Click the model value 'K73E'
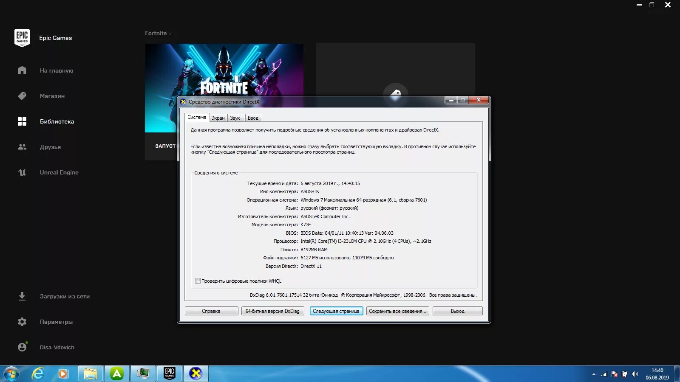 (x=306, y=225)
